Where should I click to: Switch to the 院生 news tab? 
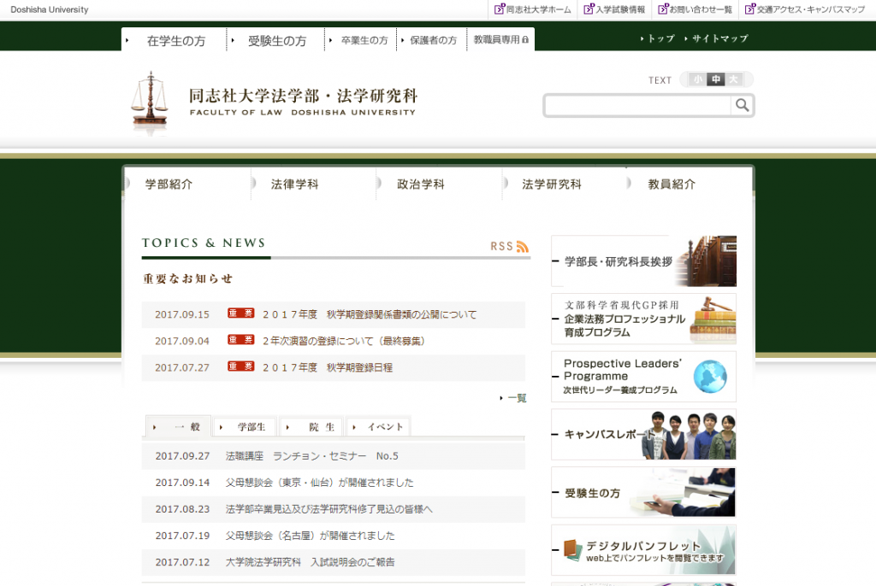click(311, 427)
